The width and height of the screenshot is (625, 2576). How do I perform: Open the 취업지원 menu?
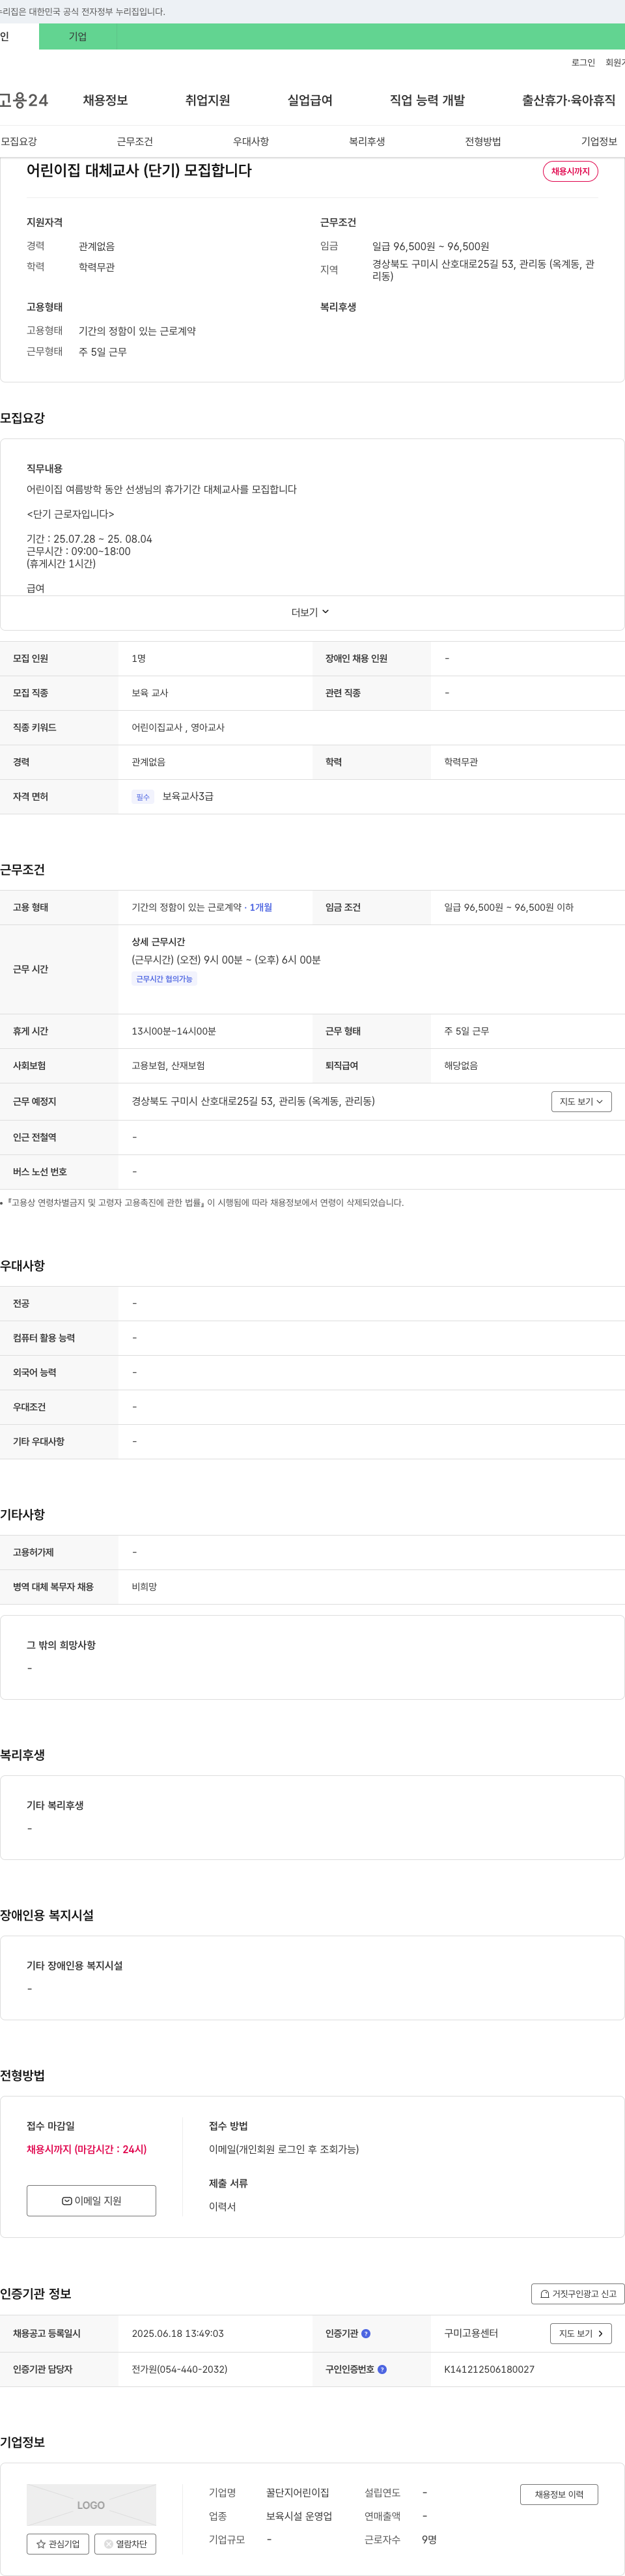pos(207,100)
